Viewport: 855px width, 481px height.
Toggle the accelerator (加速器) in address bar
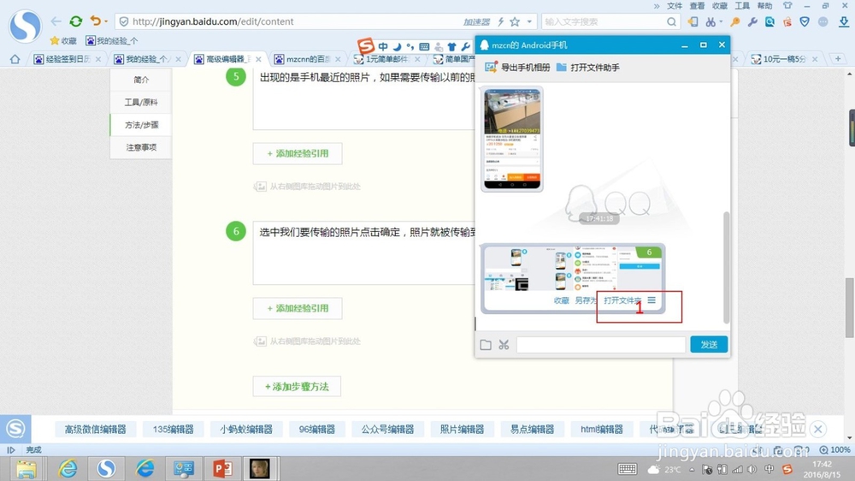[476, 21]
